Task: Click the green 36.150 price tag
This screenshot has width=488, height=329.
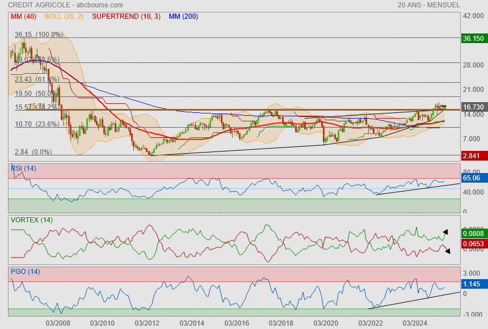Action: (474, 38)
